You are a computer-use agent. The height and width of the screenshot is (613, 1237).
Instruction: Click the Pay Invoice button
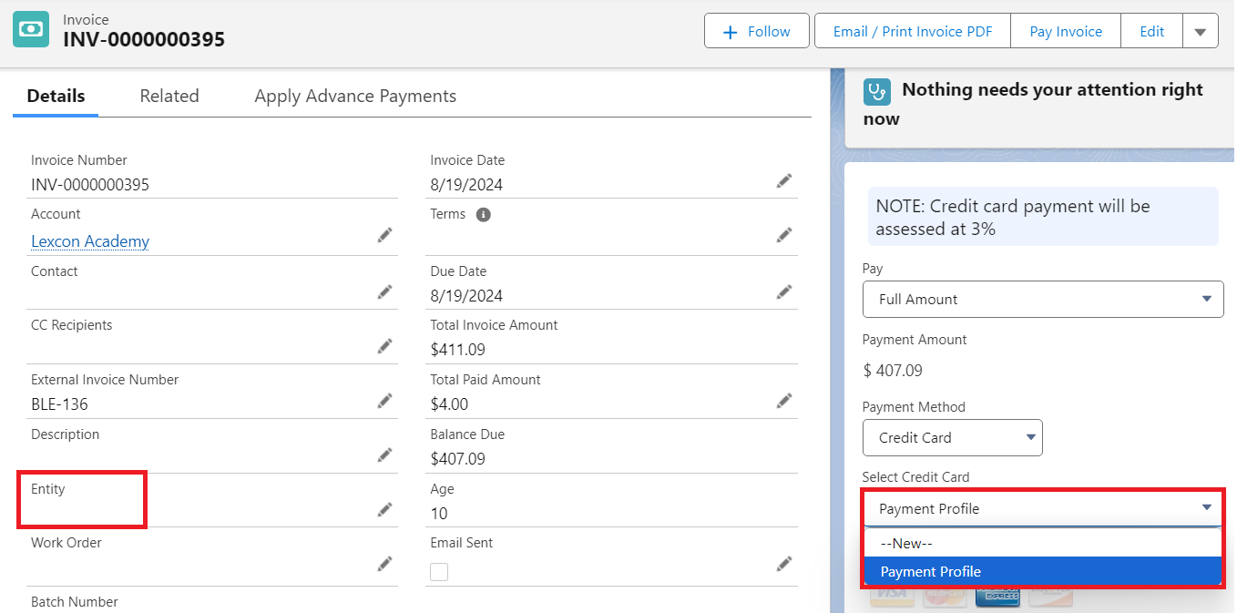[1066, 32]
